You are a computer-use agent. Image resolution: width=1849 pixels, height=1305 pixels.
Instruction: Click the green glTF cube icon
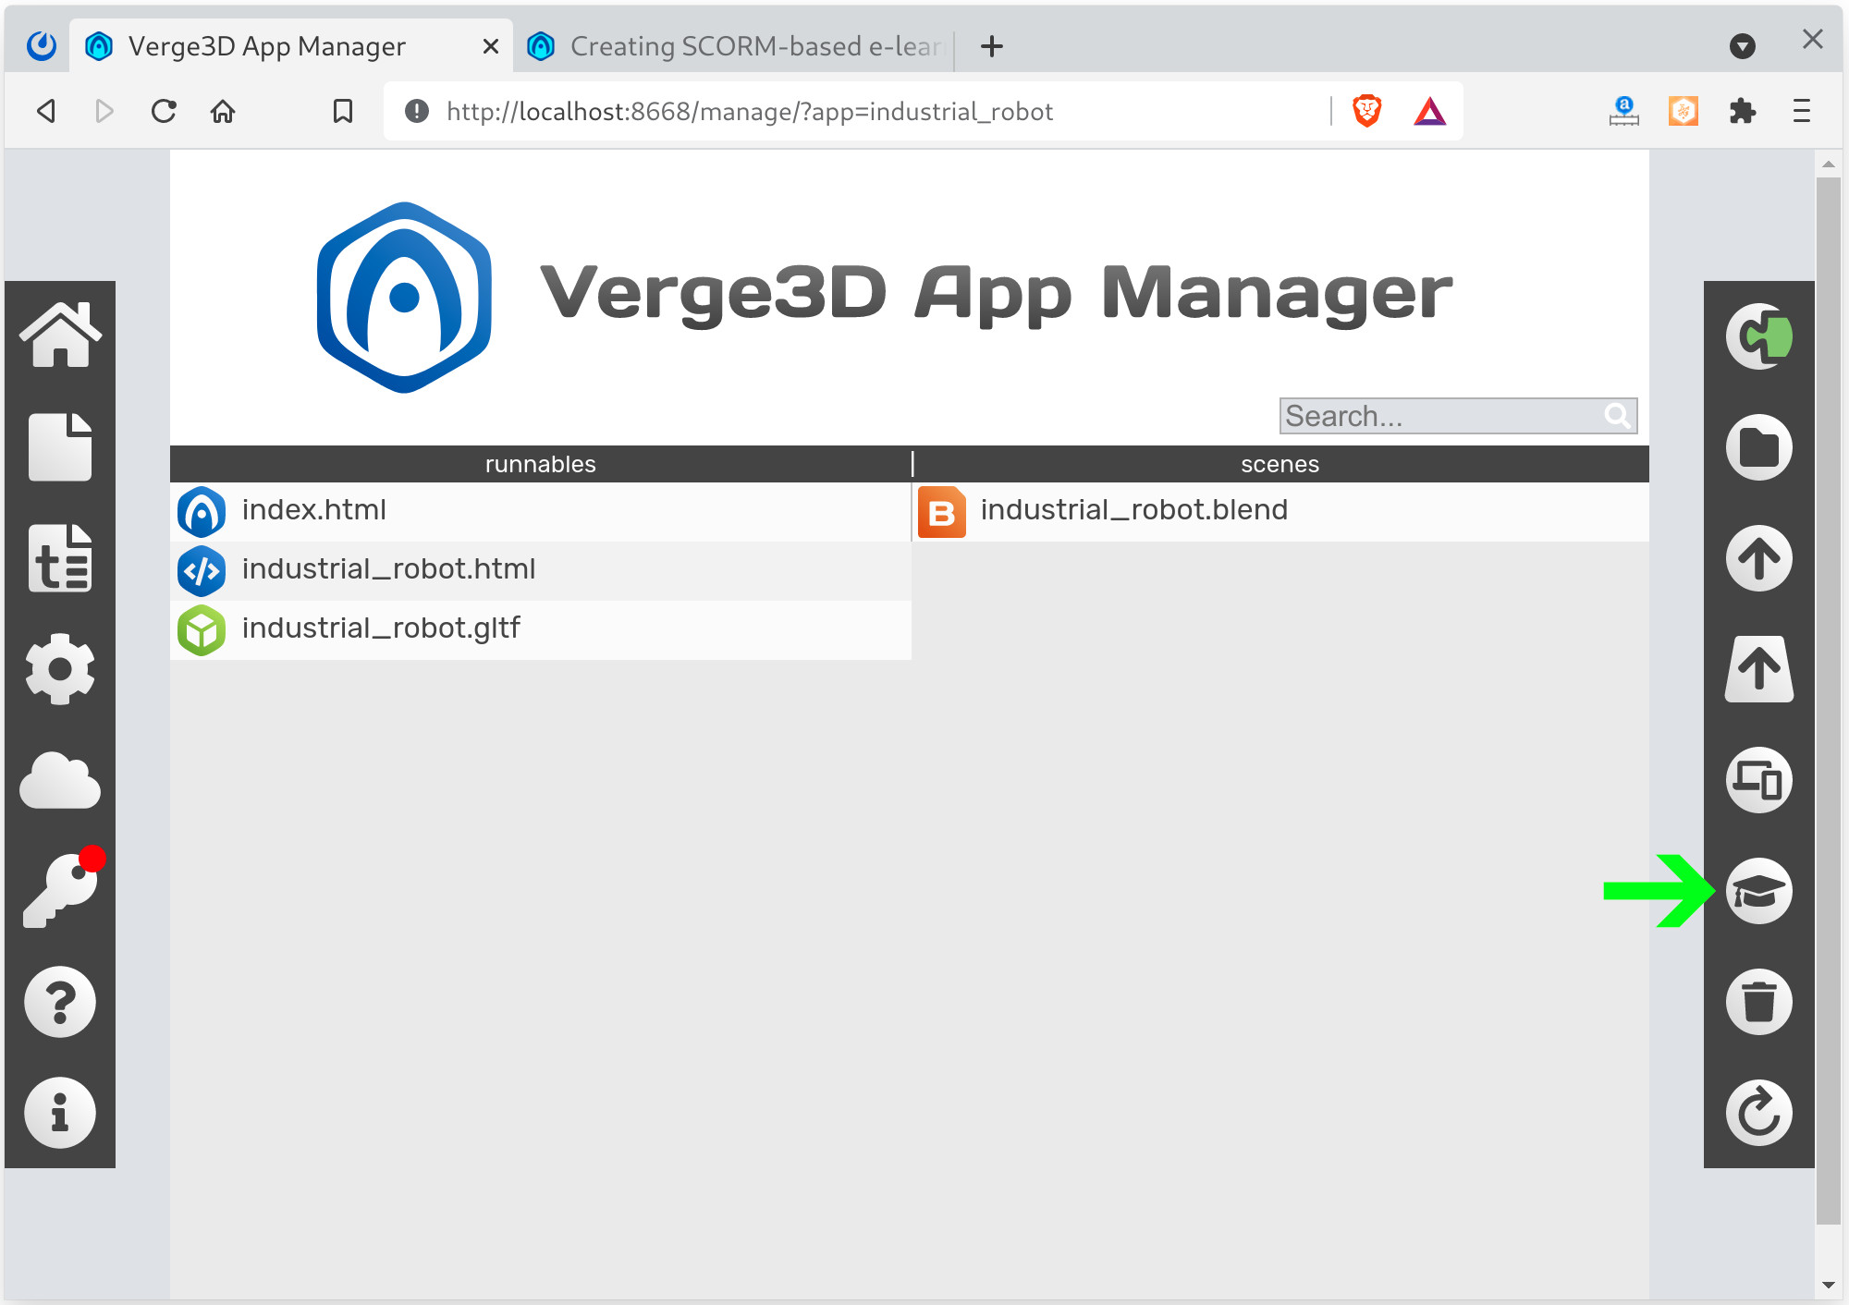click(x=202, y=630)
